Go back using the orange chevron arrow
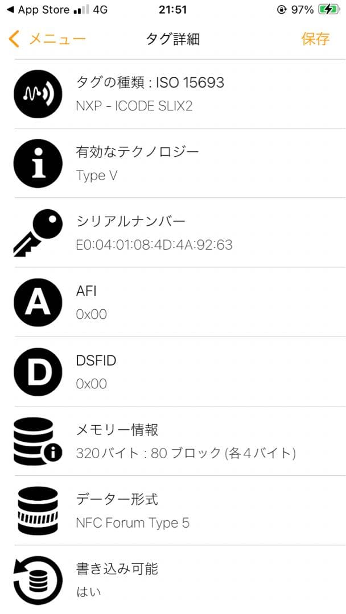Image resolution: width=346 pixels, height=614 pixels. point(14,39)
